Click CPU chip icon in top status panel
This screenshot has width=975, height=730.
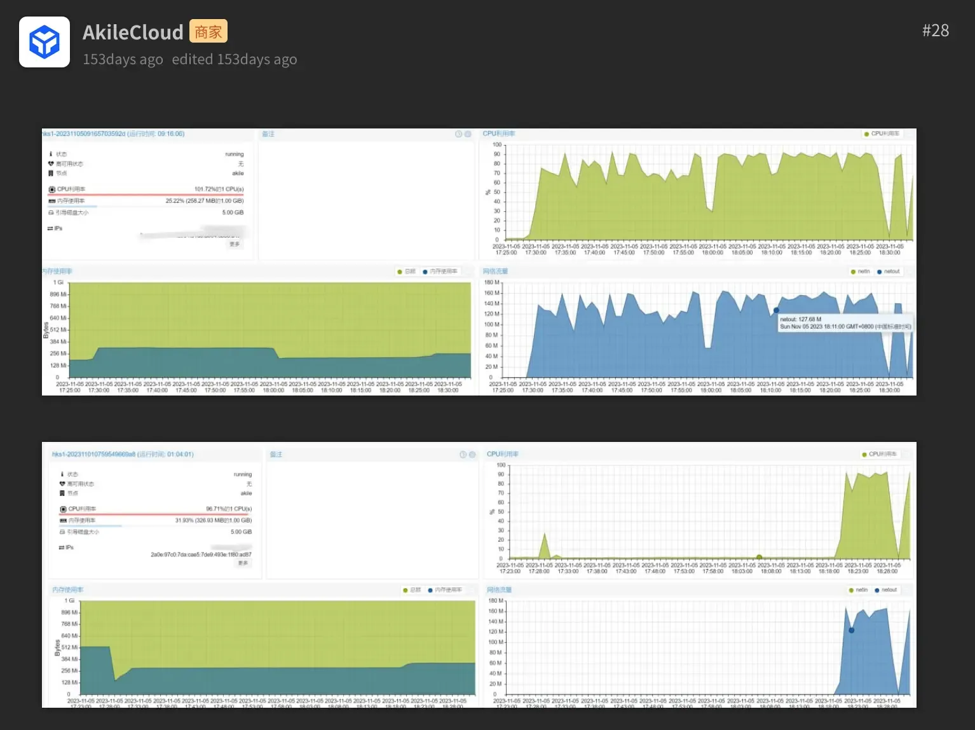coord(51,189)
